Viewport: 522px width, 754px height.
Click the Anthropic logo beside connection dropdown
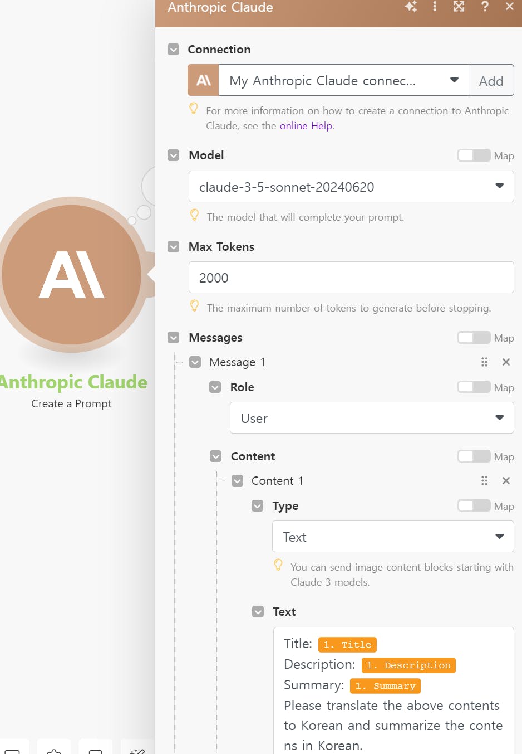pyautogui.click(x=204, y=80)
